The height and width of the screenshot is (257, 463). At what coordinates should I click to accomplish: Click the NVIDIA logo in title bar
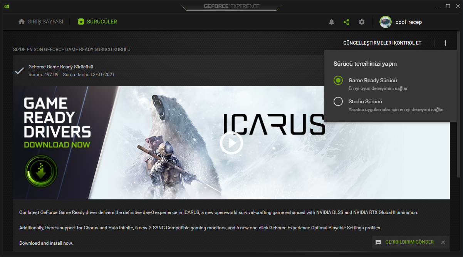click(x=7, y=6)
